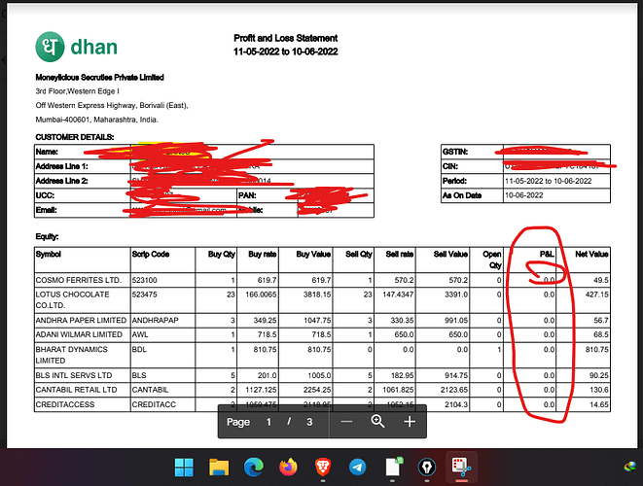Screen dimensions: 643x486
Task: Click buy value 1047.75
Action: click(317, 320)
